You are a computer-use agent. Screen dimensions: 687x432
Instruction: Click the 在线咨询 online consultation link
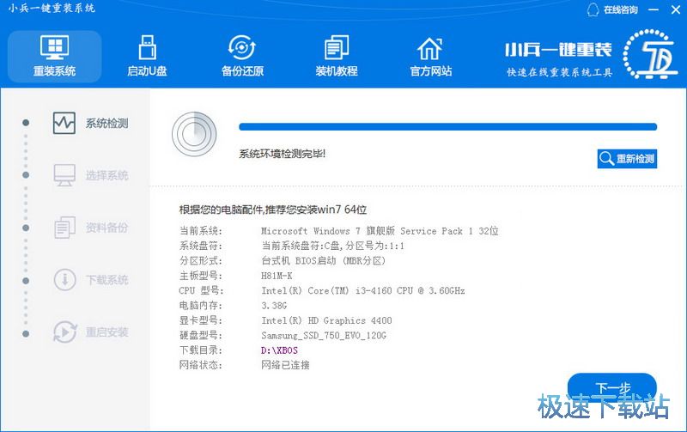click(x=620, y=9)
